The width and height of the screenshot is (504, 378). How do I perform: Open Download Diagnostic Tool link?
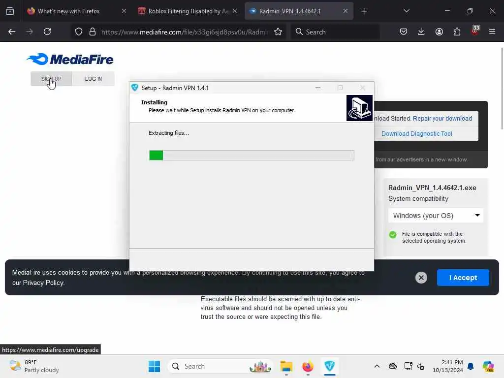click(417, 134)
